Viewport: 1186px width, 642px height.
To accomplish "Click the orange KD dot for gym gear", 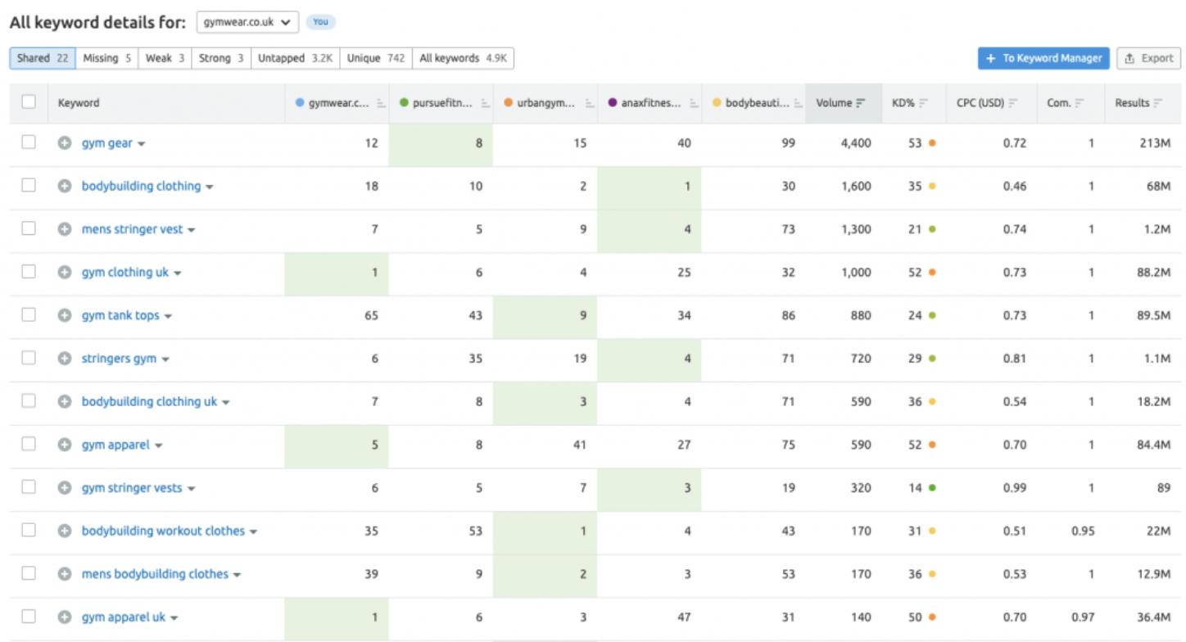I will coord(932,143).
